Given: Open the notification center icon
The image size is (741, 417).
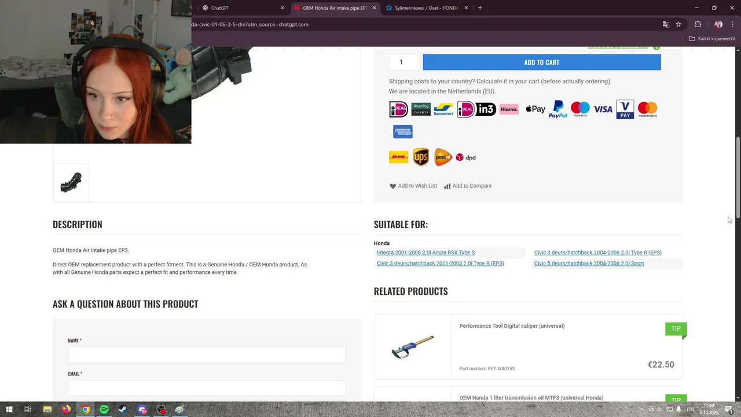Looking at the screenshot, I should pyautogui.click(x=729, y=409).
